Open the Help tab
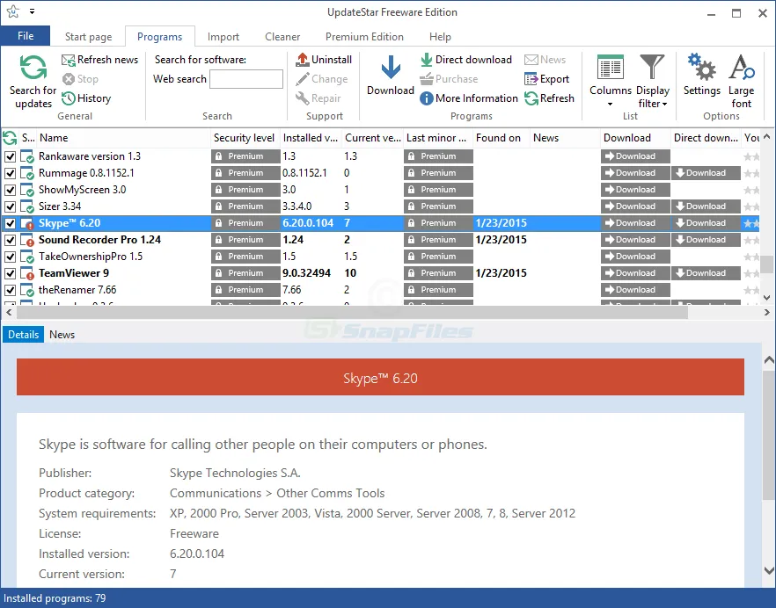This screenshot has height=608, width=776. pos(440,37)
